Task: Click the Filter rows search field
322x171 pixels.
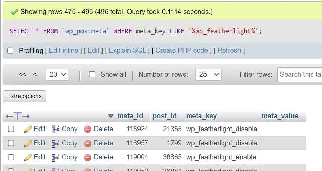Action: (300, 74)
